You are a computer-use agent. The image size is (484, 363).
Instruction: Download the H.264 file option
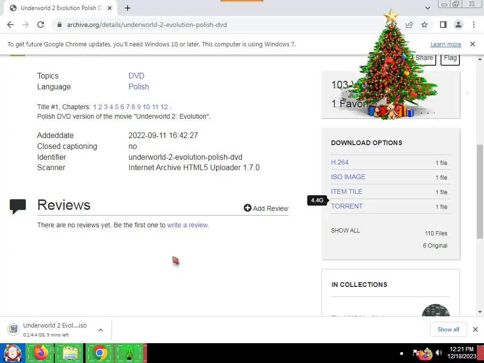coord(339,162)
